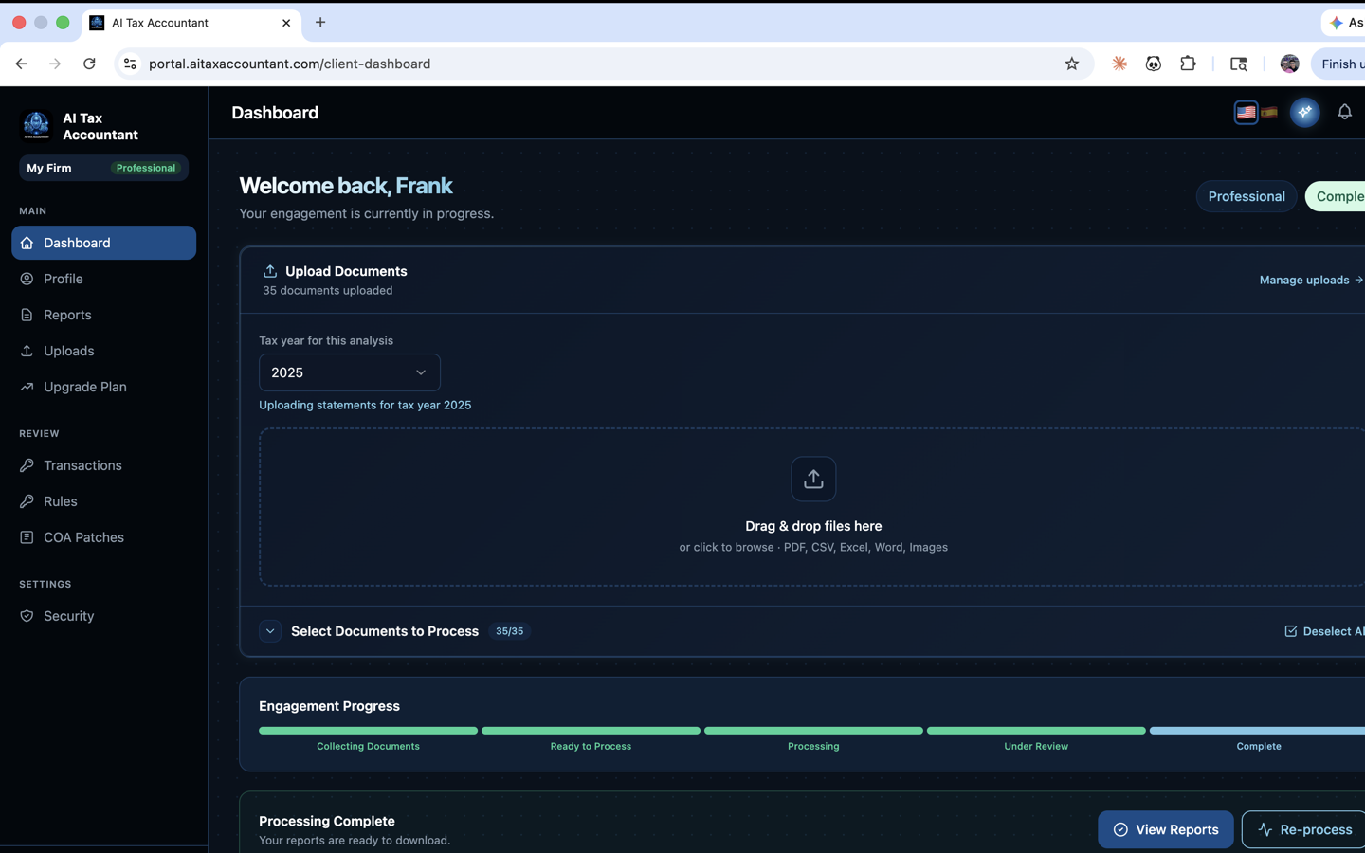This screenshot has width=1365, height=853.
Task: Go to Reports in the sidebar
Action: point(103,315)
